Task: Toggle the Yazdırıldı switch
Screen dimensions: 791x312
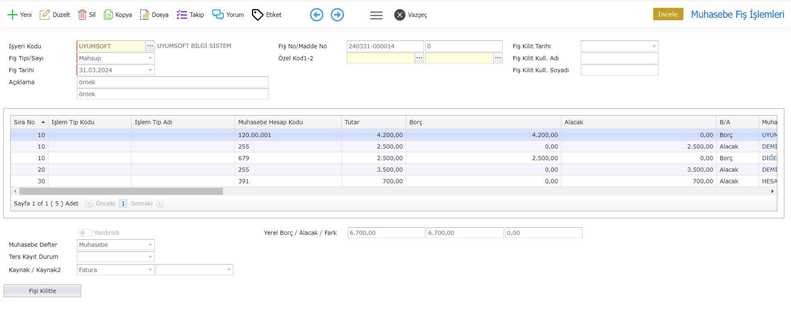Action: (85, 233)
